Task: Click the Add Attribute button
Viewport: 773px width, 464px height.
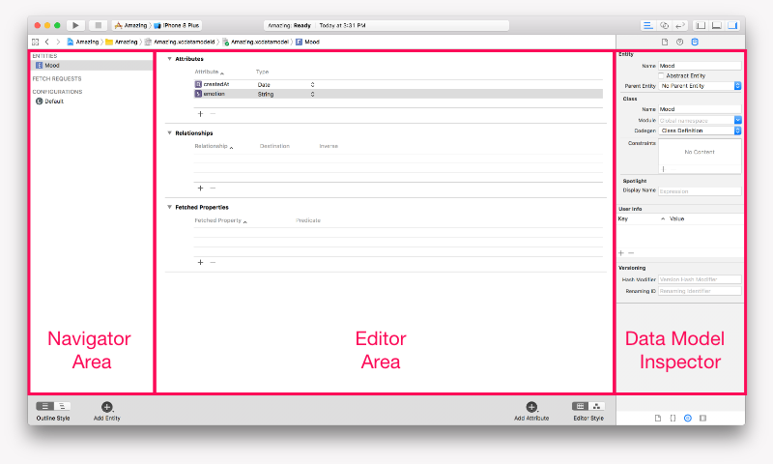Action: click(531, 411)
